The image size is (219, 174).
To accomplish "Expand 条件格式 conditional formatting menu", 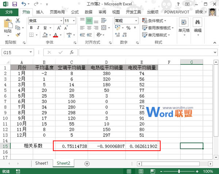I will click(x=154, y=21).
